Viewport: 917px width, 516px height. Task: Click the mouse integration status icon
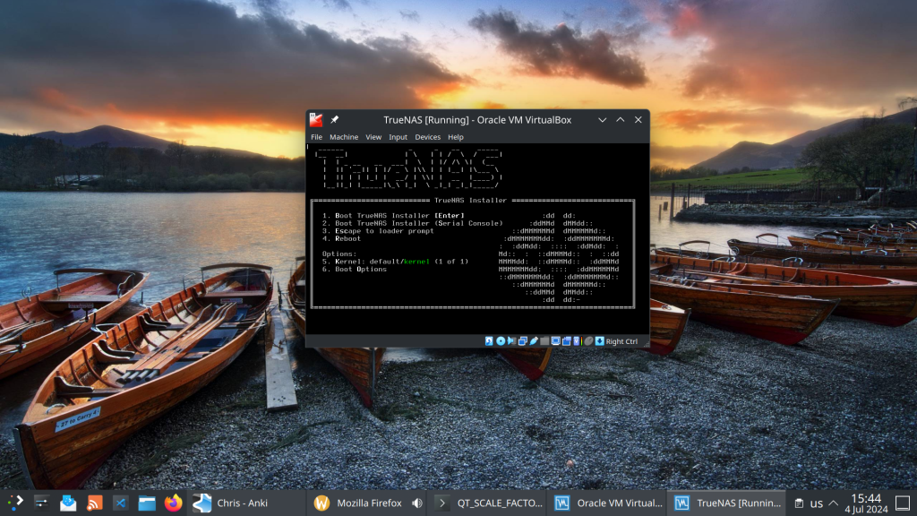pyautogui.click(x=588, y=341)
